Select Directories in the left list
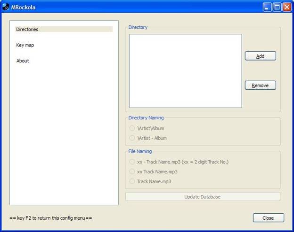Viewport: 294px width, 232px height. click(64, 29)
